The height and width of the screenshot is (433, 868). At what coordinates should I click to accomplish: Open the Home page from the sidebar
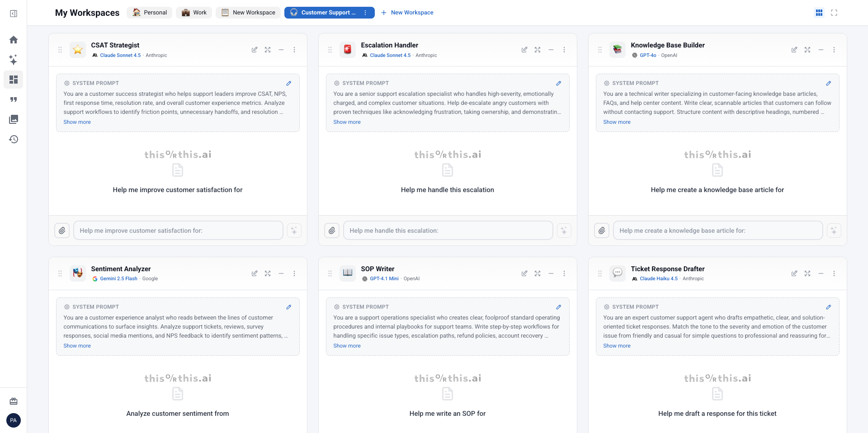coord(14,40)
